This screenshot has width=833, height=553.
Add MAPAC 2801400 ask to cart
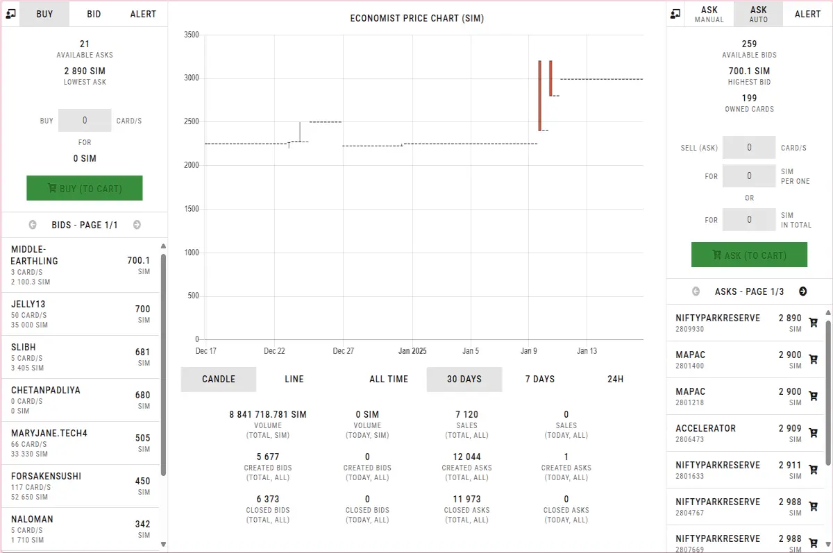click(x=814, y=359)
